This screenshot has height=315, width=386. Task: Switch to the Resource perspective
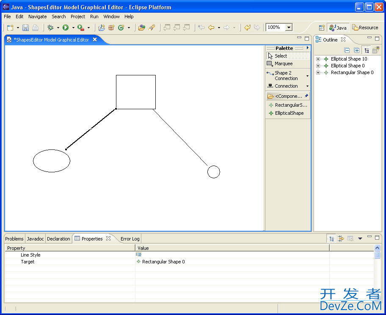click(x=365, y=28)
